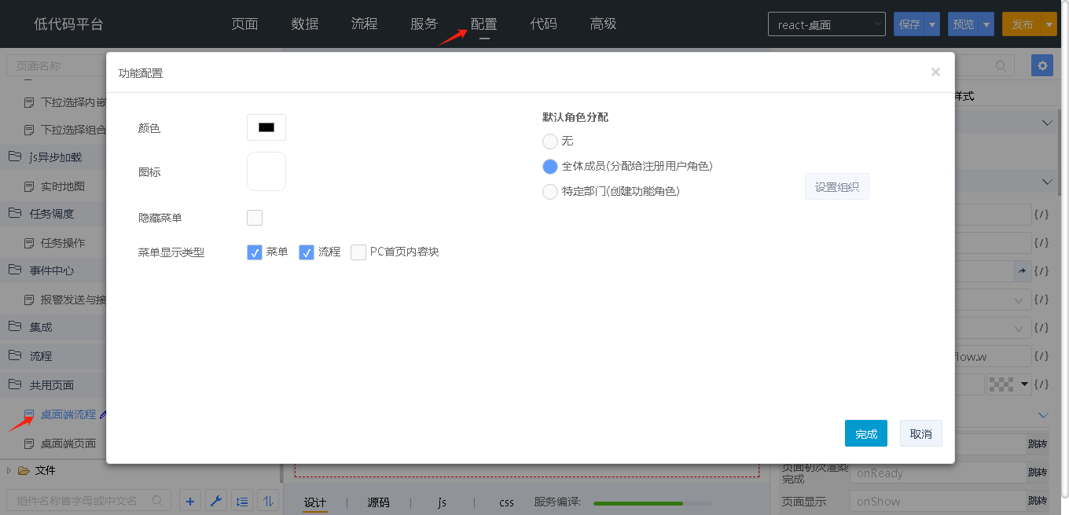Open the color dropdown arrow beside transparent swatch
This screenshot has width=1069, height=515.
pyautogui.click(x=1024, y=384)
